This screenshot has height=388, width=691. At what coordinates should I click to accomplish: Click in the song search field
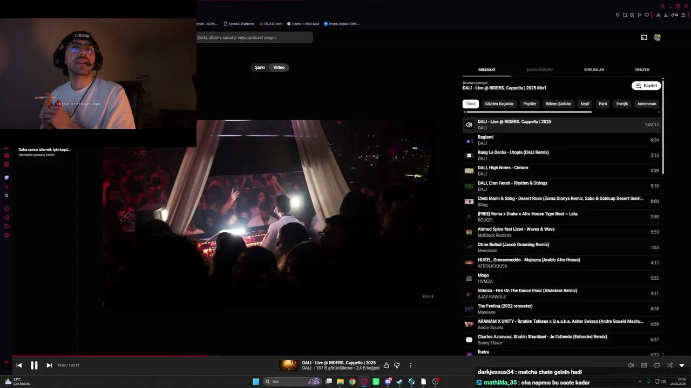pos(254,38)
